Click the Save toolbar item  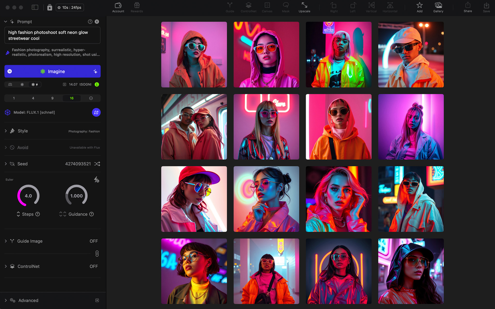(486, 7)
